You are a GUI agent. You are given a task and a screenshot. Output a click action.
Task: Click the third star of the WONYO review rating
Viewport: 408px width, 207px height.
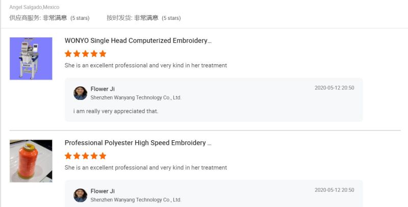(x=86, y=54)
